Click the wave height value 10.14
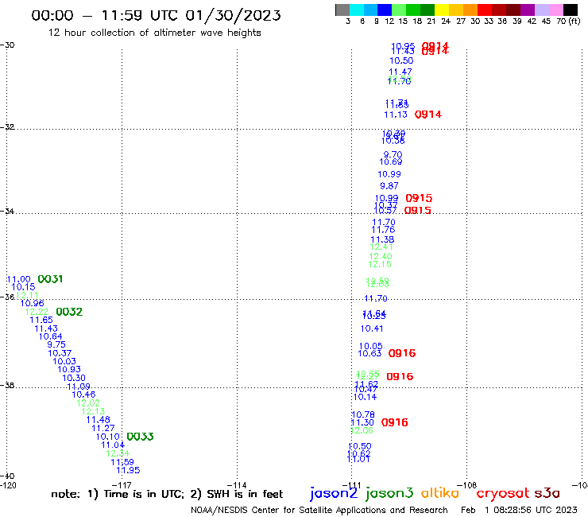The image size is (588, 517). click(366, 397)
